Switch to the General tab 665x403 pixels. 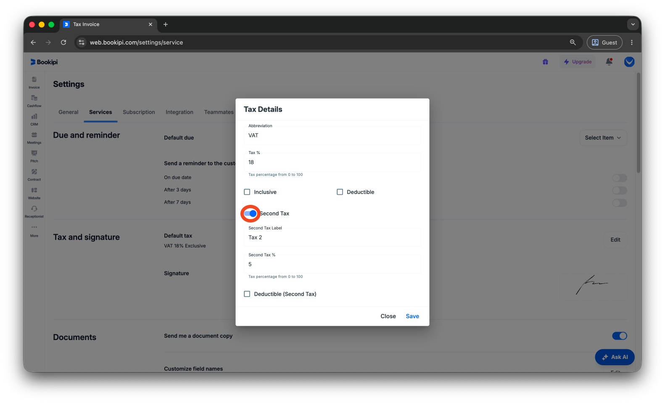[69, 112]
